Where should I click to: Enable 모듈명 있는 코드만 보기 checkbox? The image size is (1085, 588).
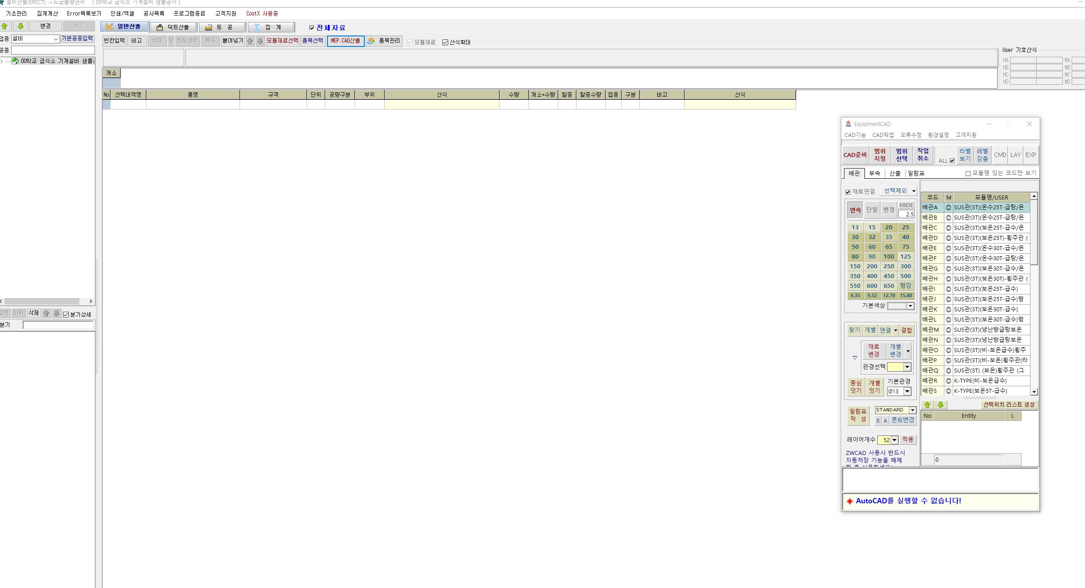coord(968,173)
